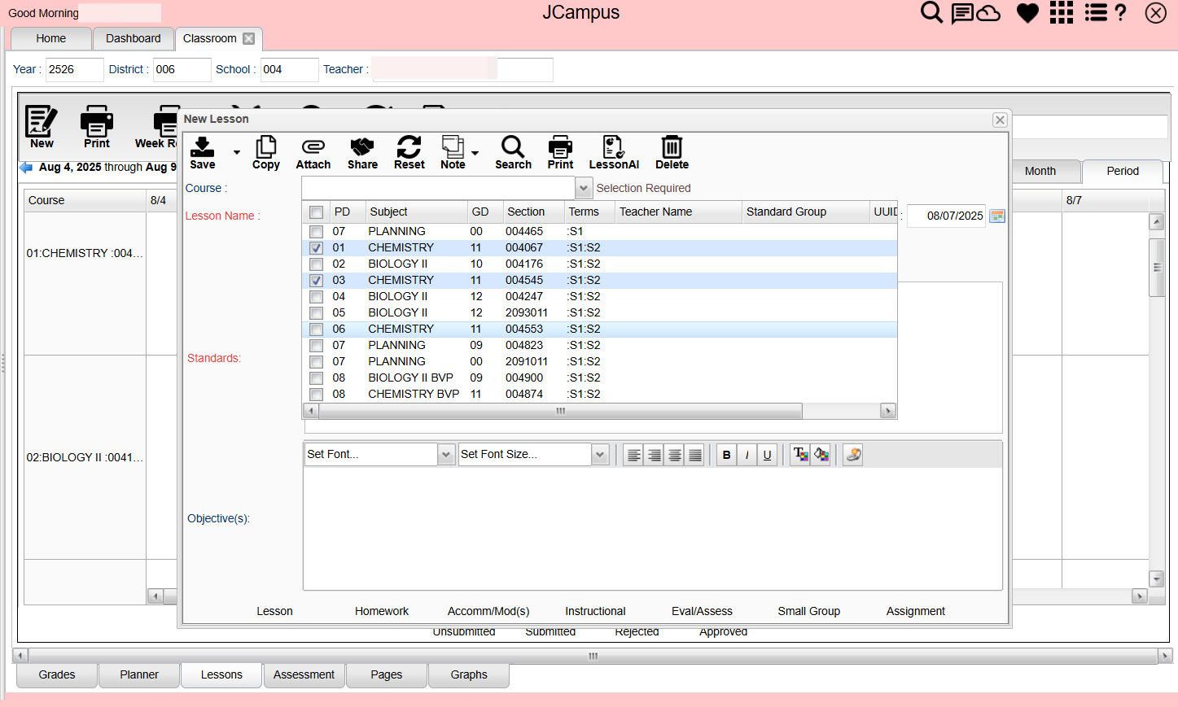Check period 07 PLANNING section 004465
Viewport: 1178px width, 707px height.
click(316, 232)
